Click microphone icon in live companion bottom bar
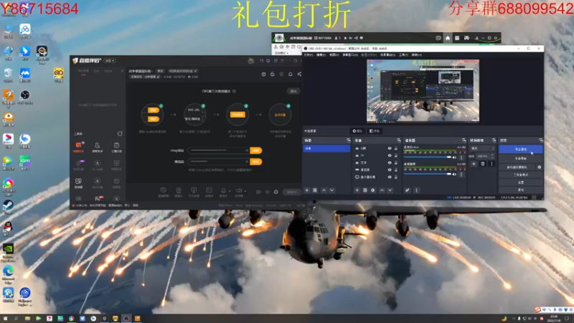Image resolution: width=574 pixels, height=323 pixels. pyautogui.click(x=223, y=190)
